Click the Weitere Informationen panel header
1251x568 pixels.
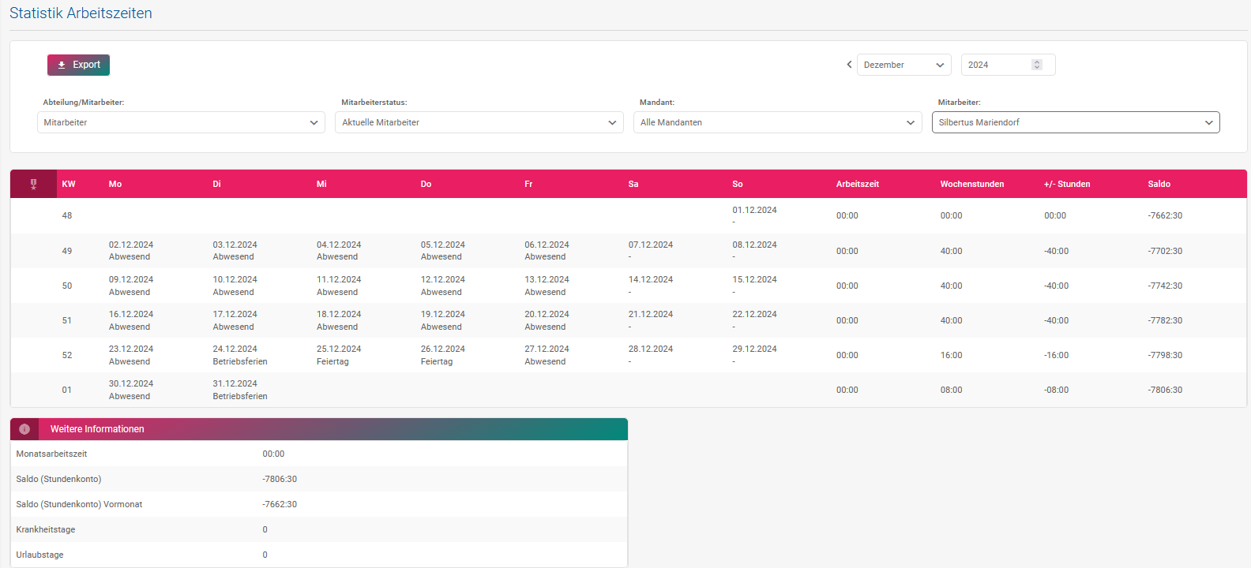pos(319,429)
